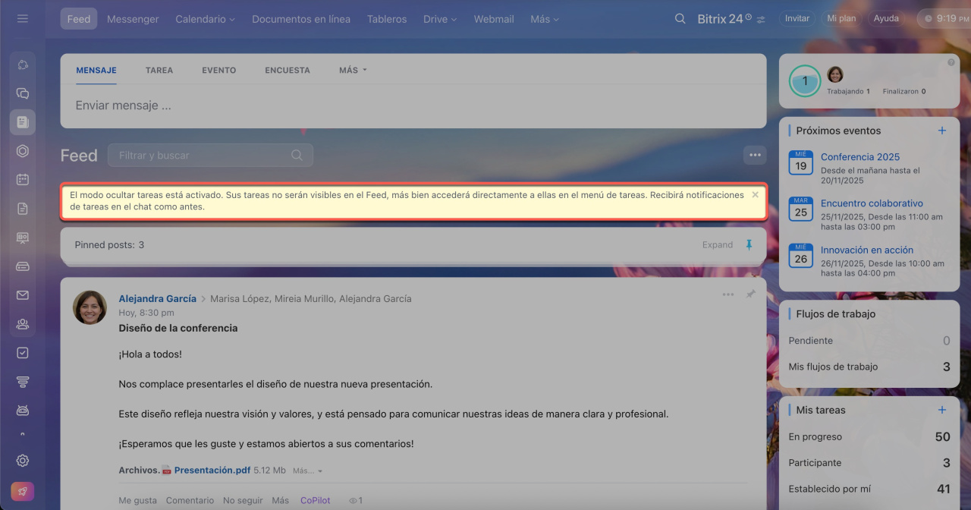Screen dimensions: 971x510
Task: Open the Más dropdown in top navigation
Action: point(545,19)
